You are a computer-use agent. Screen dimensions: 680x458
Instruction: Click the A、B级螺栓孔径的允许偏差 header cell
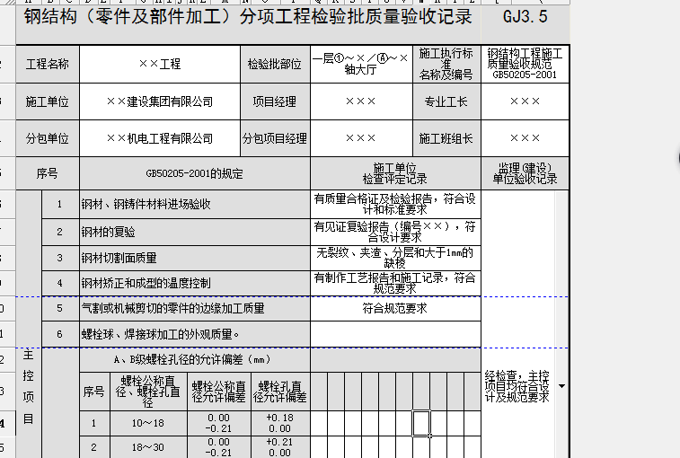tap(194, 360)
